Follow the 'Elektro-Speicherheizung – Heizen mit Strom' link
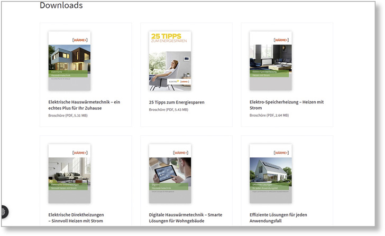 286,105
